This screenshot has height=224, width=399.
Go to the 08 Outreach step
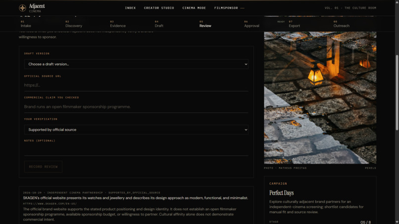click(342, 24)
